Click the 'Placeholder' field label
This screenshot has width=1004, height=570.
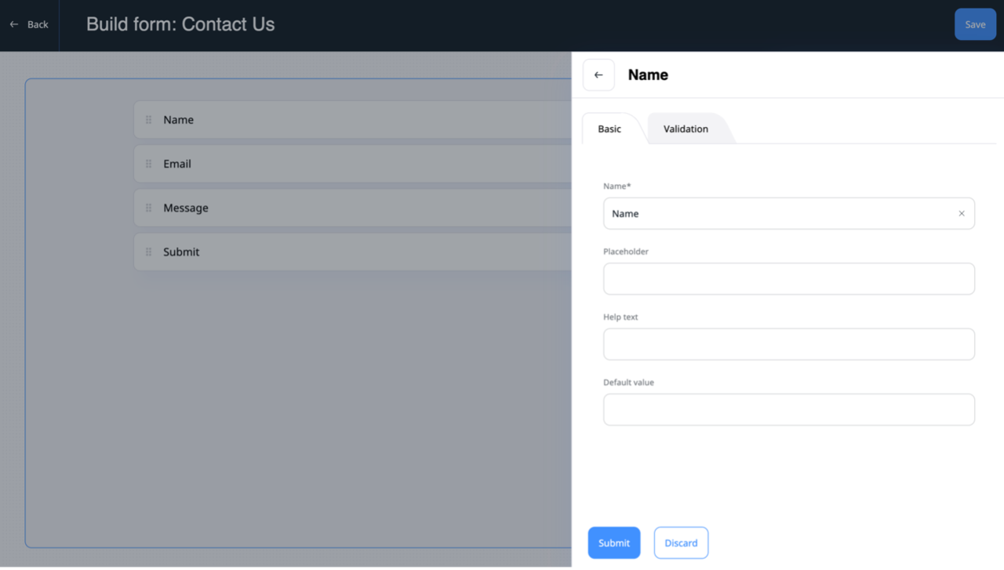click(x=626, y=252)
